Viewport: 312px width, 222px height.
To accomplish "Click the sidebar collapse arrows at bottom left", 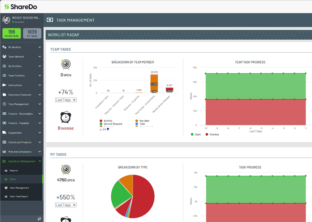I will (39, 219).
